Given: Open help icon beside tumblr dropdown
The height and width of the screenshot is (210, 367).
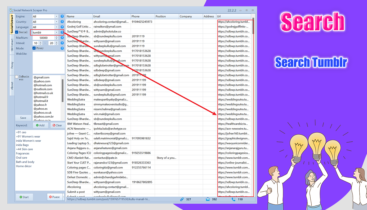Looking at the screenshot, I should [x=62, y=32].
